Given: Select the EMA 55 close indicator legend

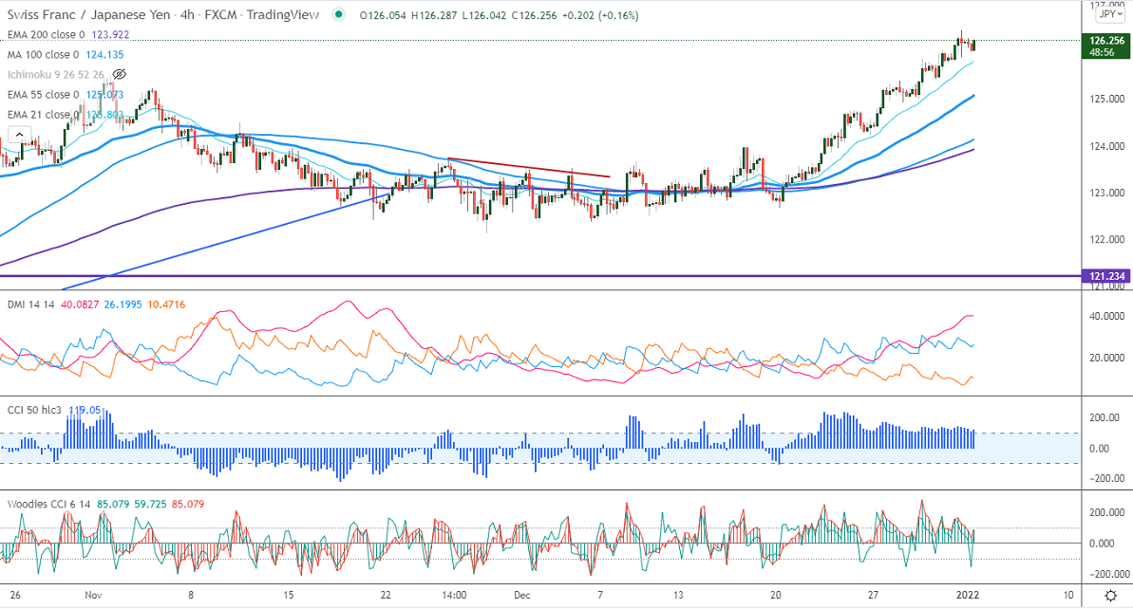Looking at the screenshot, I should [43, 95].
